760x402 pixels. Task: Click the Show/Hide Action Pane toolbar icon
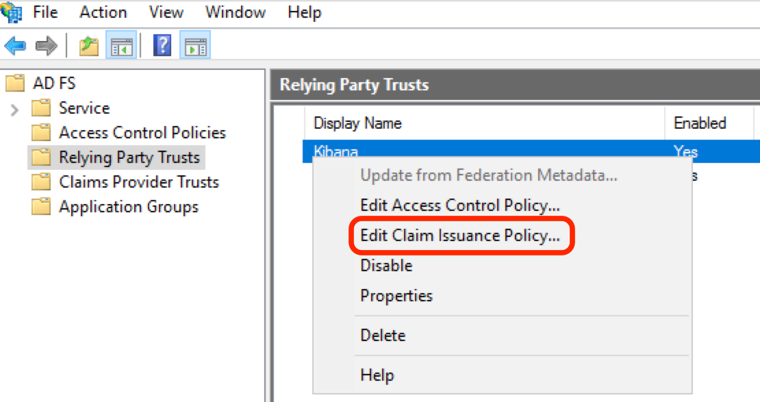coord(194,45)
